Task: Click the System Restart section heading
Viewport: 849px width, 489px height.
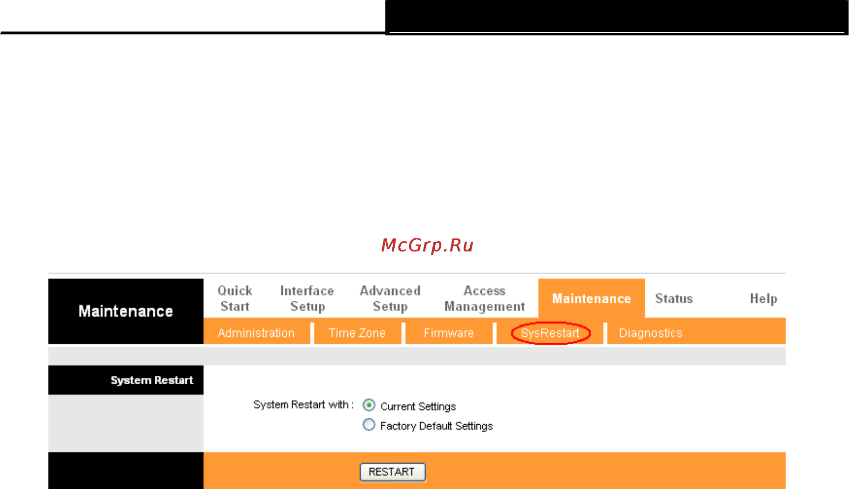Action: (152, 380)
